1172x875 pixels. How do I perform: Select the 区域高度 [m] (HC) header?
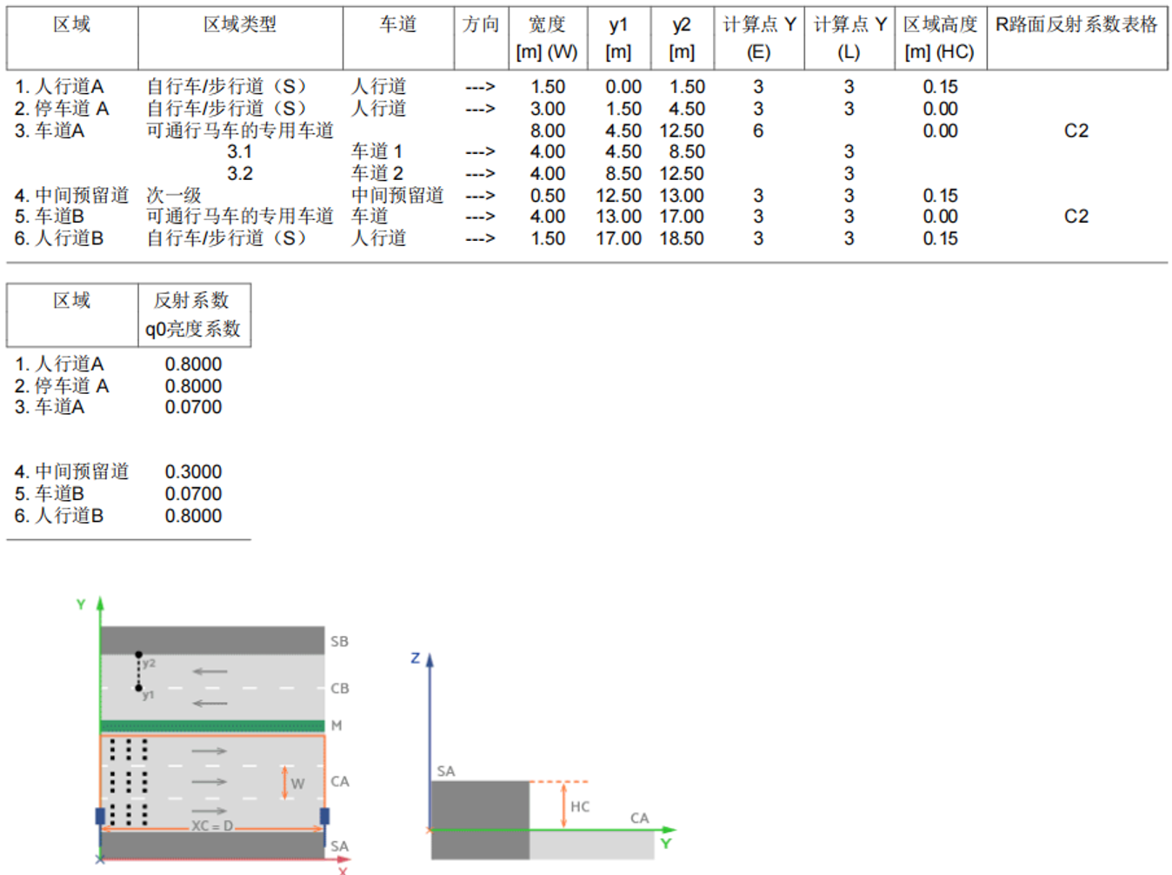pyautogui.click(x=940, y=37)
